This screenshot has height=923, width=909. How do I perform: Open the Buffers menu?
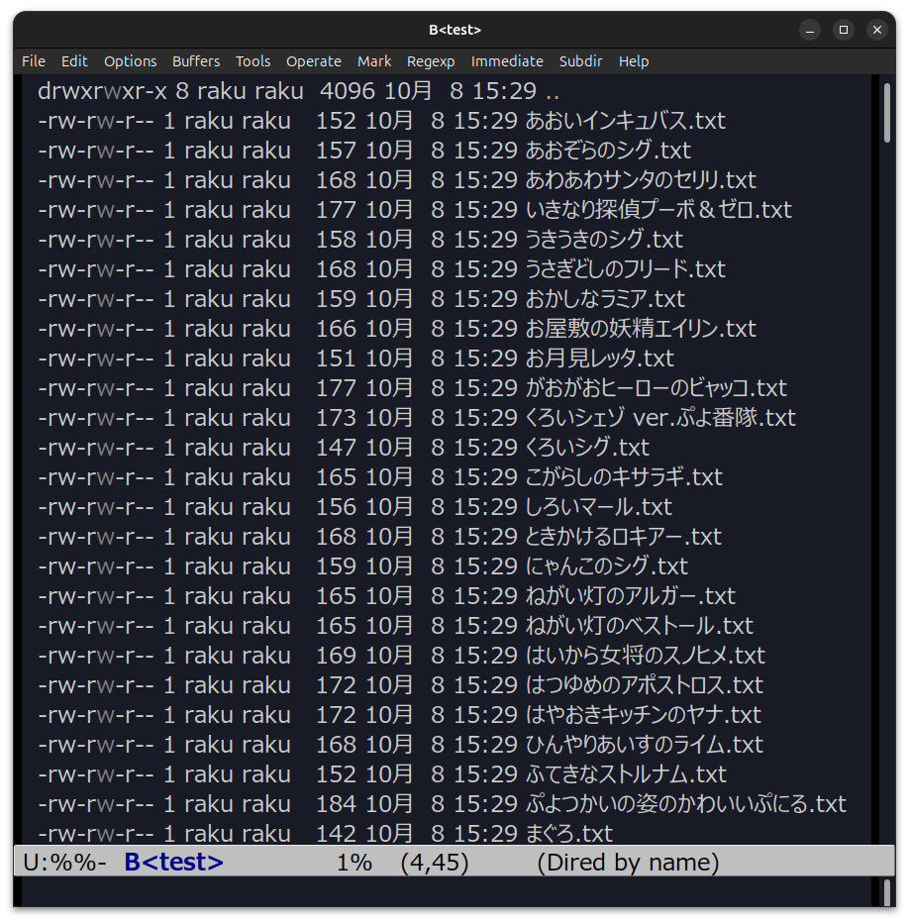point(196,61)
